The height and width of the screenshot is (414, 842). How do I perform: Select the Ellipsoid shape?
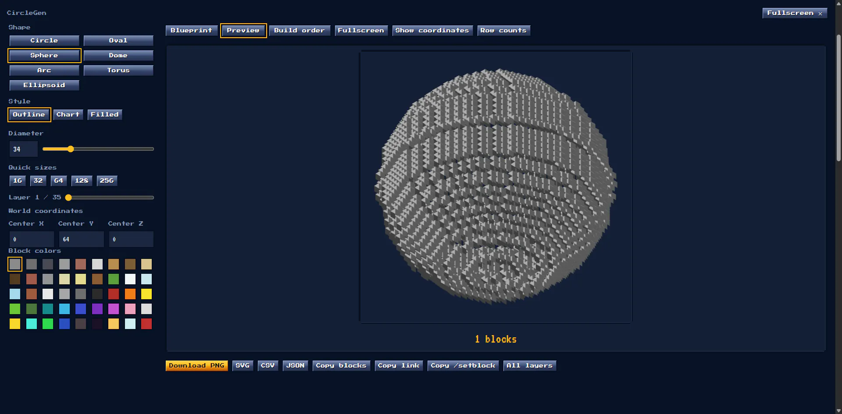pos(44,85)
